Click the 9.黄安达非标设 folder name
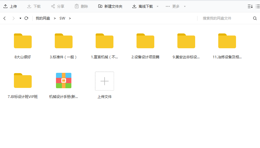260x148 pixels. (186, 57)
